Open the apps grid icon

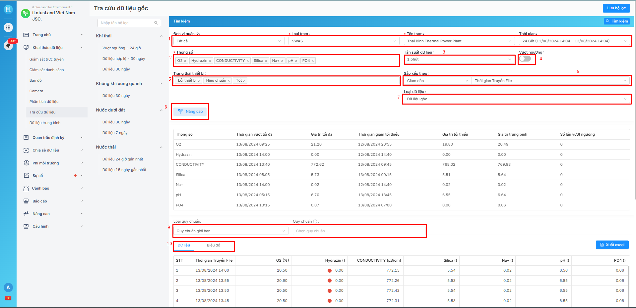tap(8, 27)
